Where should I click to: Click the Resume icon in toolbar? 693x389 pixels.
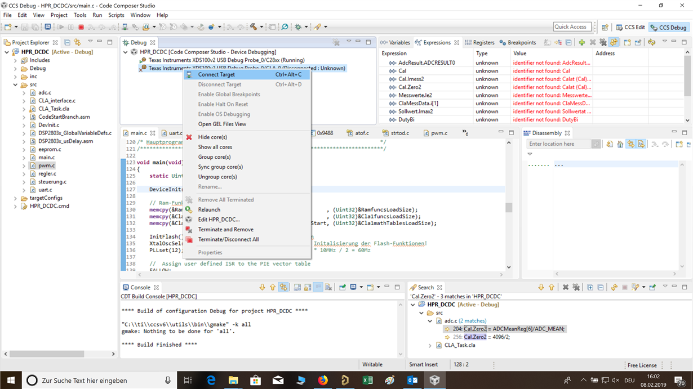click(x=60, y=27)
